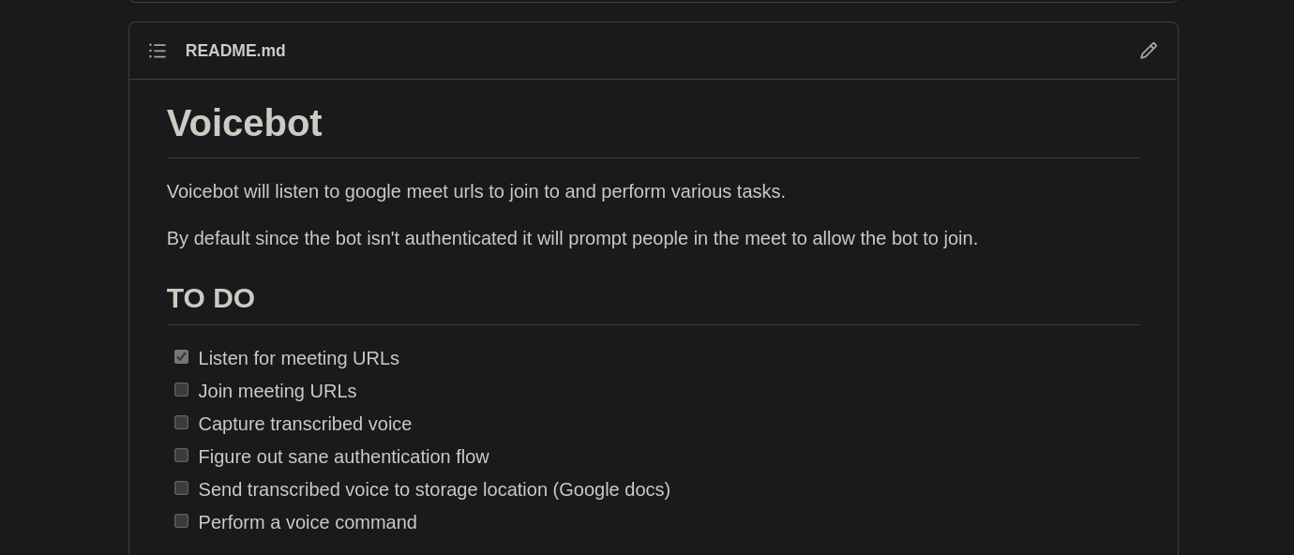Click 'Figure out sane authentication flow' text
This screenshot has width=1294, height=555.
343,457
